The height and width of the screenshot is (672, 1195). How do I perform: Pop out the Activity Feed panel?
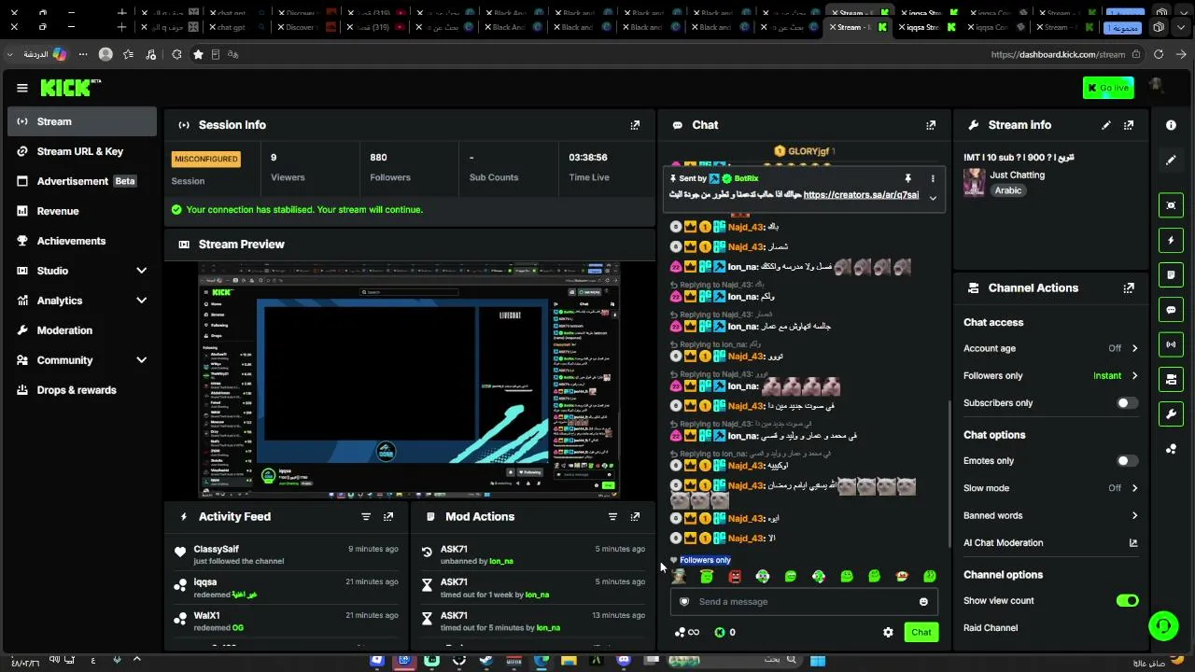(x=388, y=516)
